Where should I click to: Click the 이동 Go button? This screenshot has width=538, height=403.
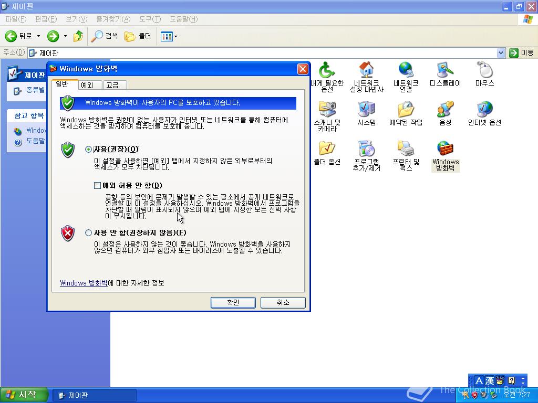pos(522,53)
